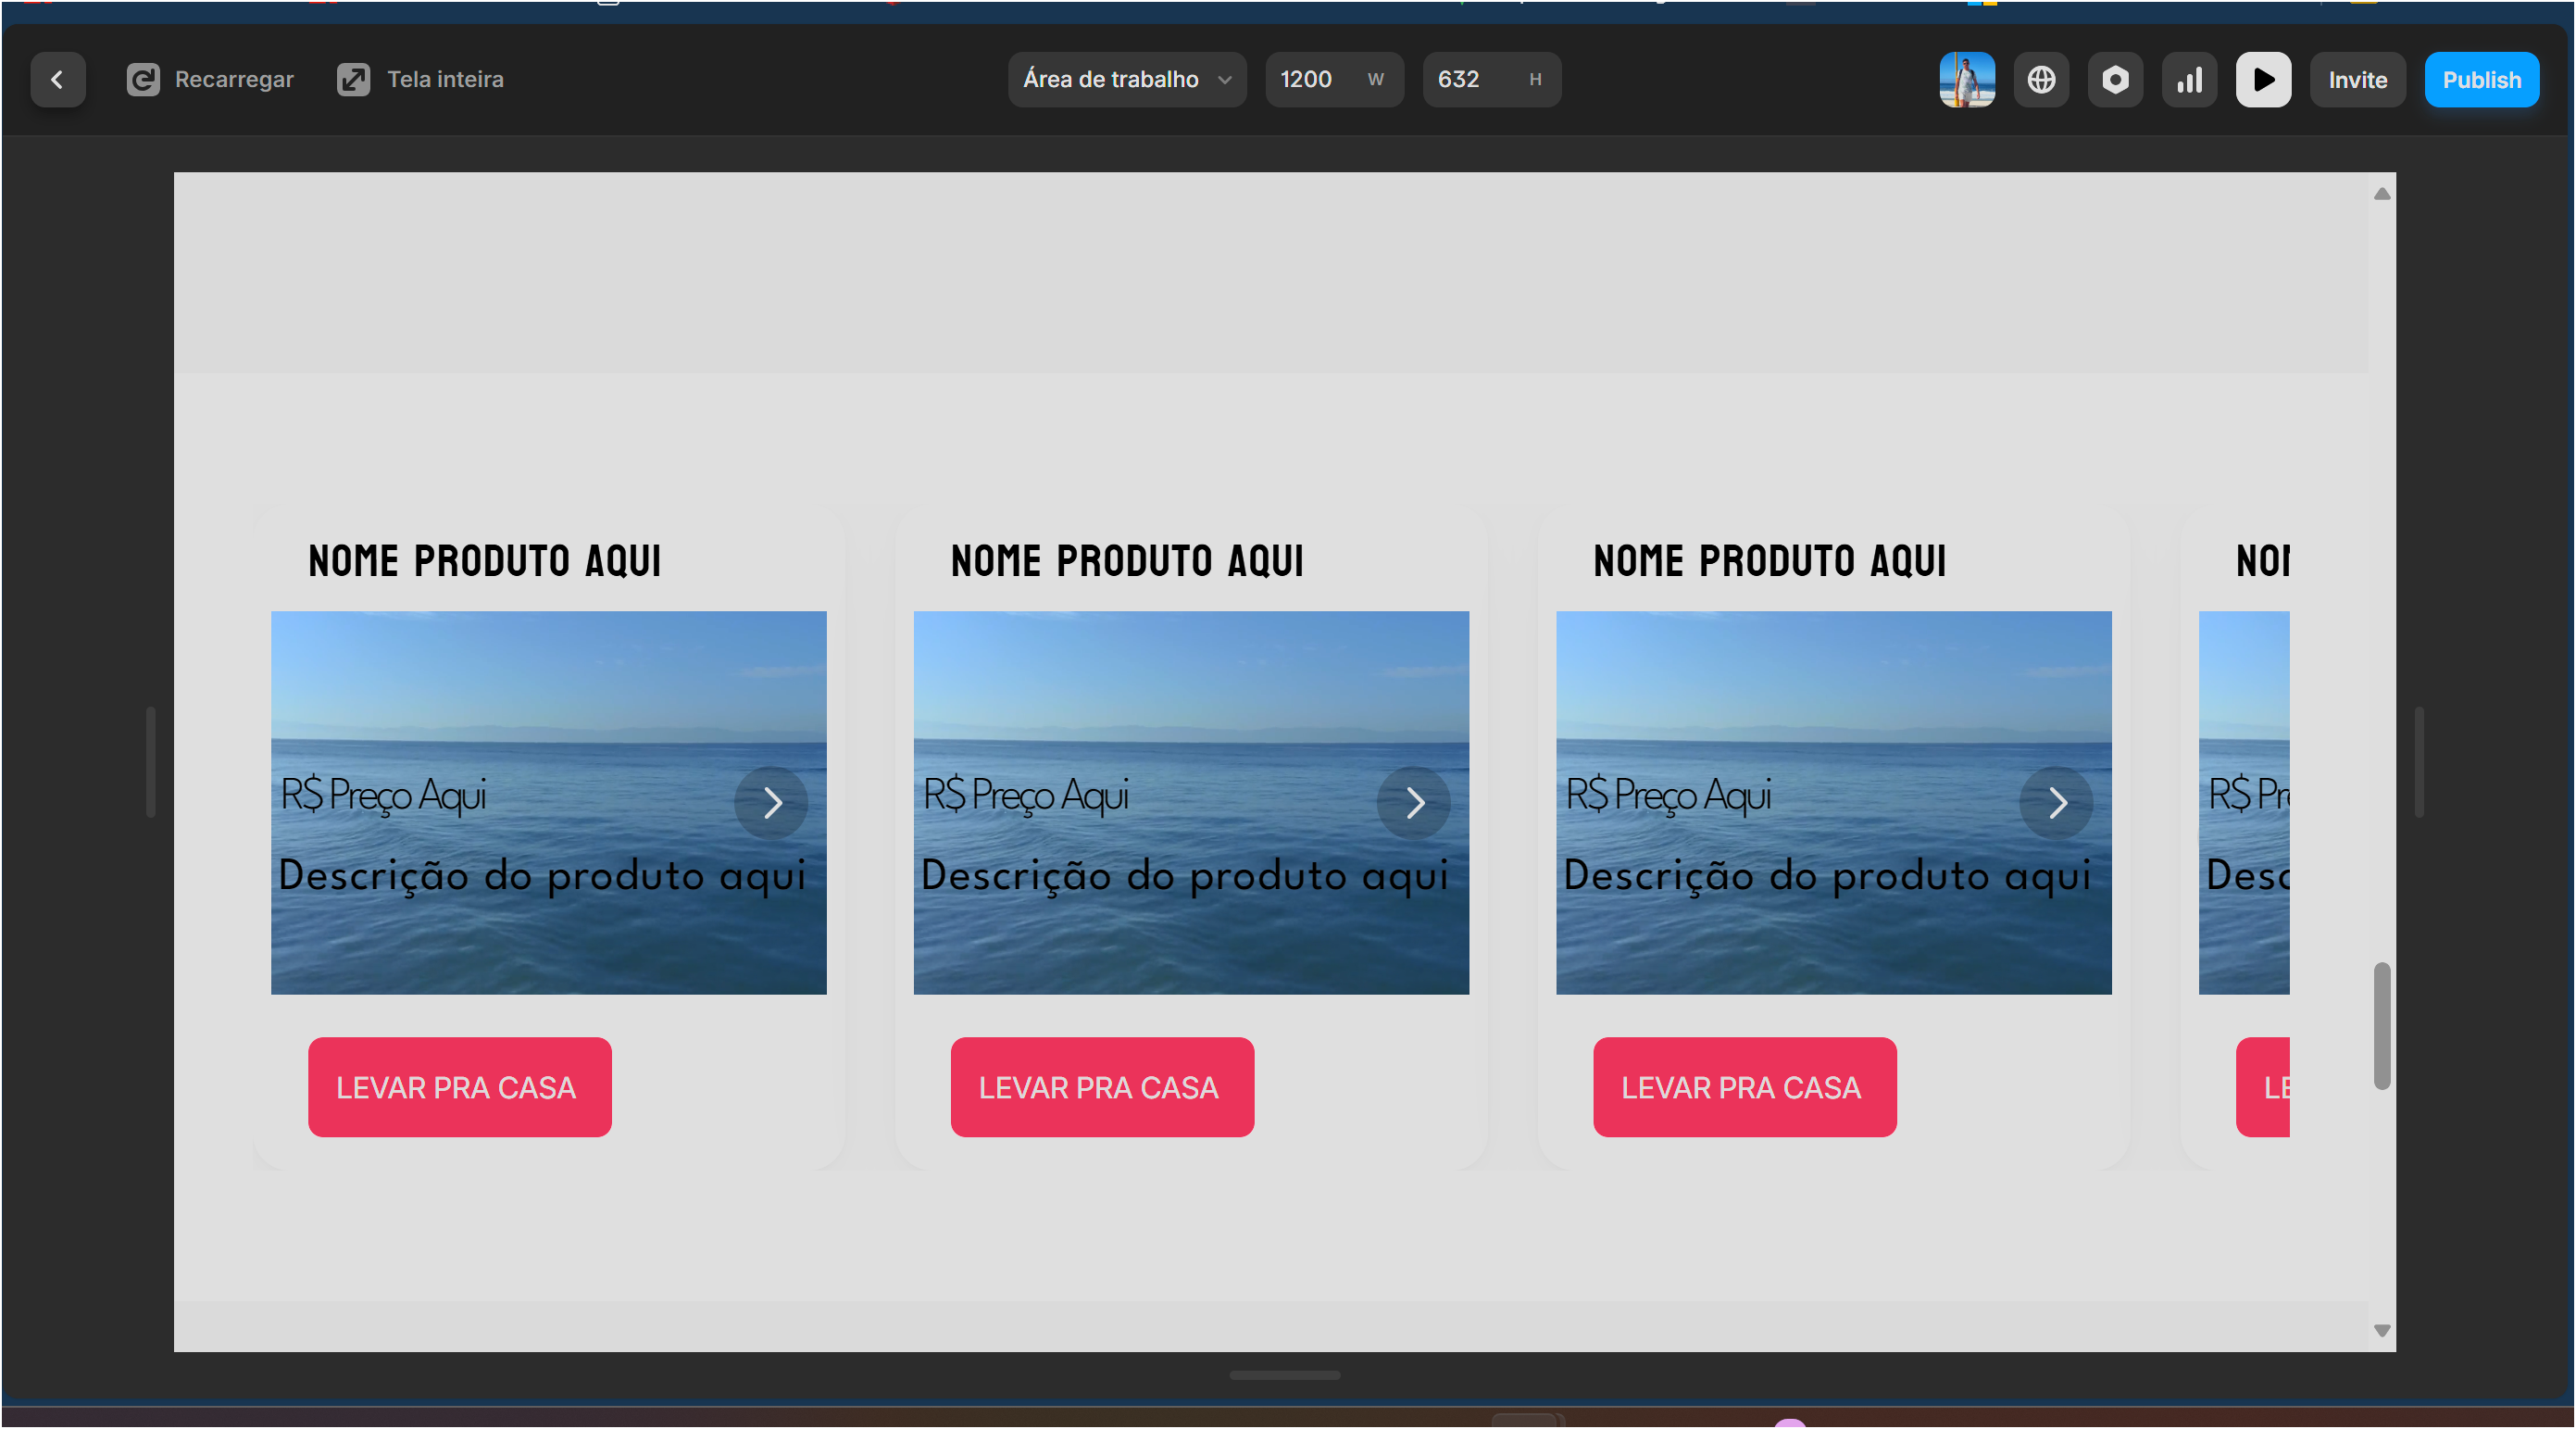The image size is (2576, 1429).
Task: Click the play/preview icon
Action: pyautogui.click(x=2267, y=80)
